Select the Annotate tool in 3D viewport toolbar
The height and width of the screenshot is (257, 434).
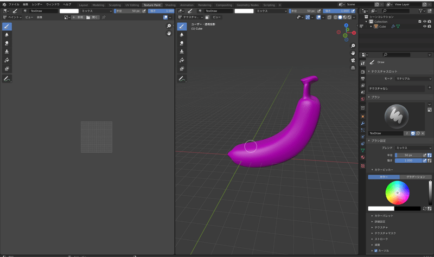[x=182, y=79]
